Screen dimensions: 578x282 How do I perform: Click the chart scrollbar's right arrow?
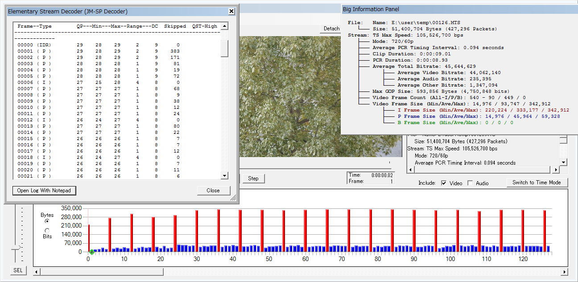tap(565, 272)
